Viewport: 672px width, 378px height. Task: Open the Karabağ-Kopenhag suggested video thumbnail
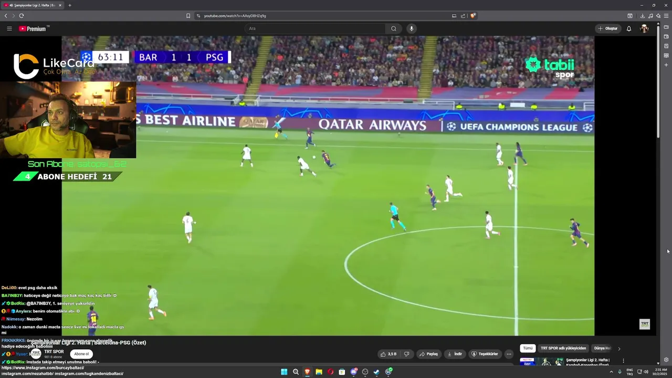click(542, 362)
